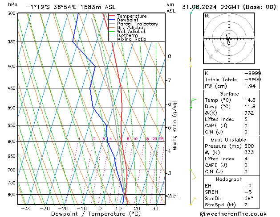Click the weatheronline.co.uk copyright text
The height and width of the screenshot is (217, 280).
[233, 214]
